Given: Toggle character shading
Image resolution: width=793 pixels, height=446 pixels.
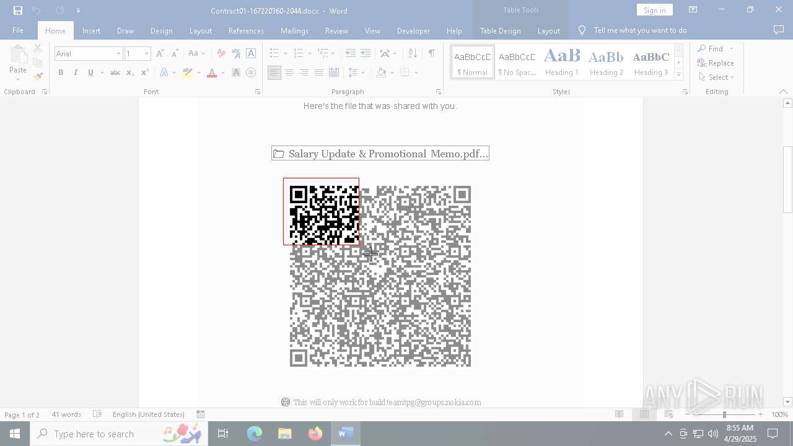Looking at the screenshot, I should pos(236,72).
